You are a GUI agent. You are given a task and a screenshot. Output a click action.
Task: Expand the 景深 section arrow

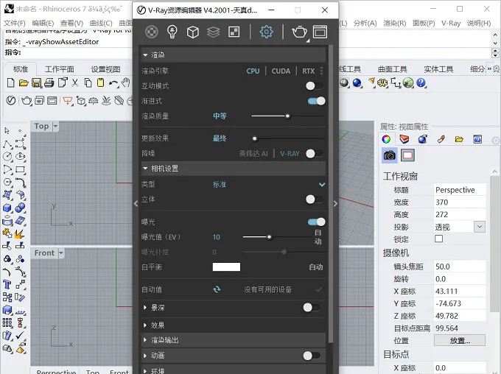145,307
